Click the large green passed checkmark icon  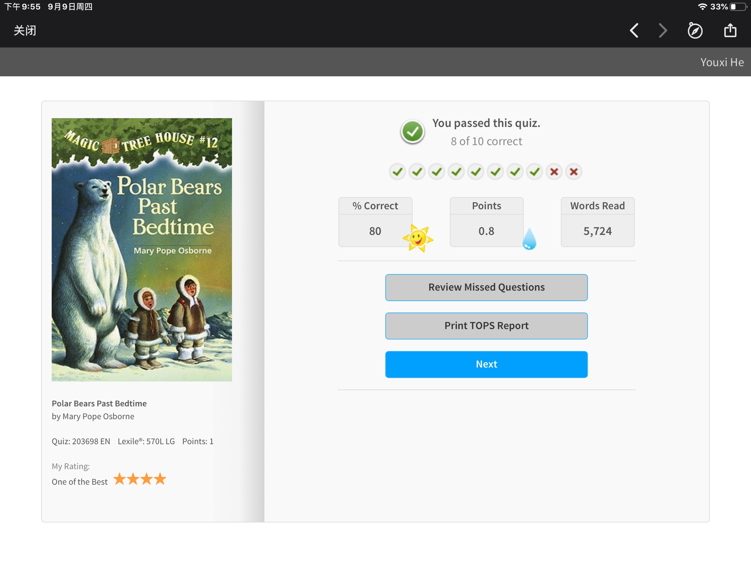(412, 132)
